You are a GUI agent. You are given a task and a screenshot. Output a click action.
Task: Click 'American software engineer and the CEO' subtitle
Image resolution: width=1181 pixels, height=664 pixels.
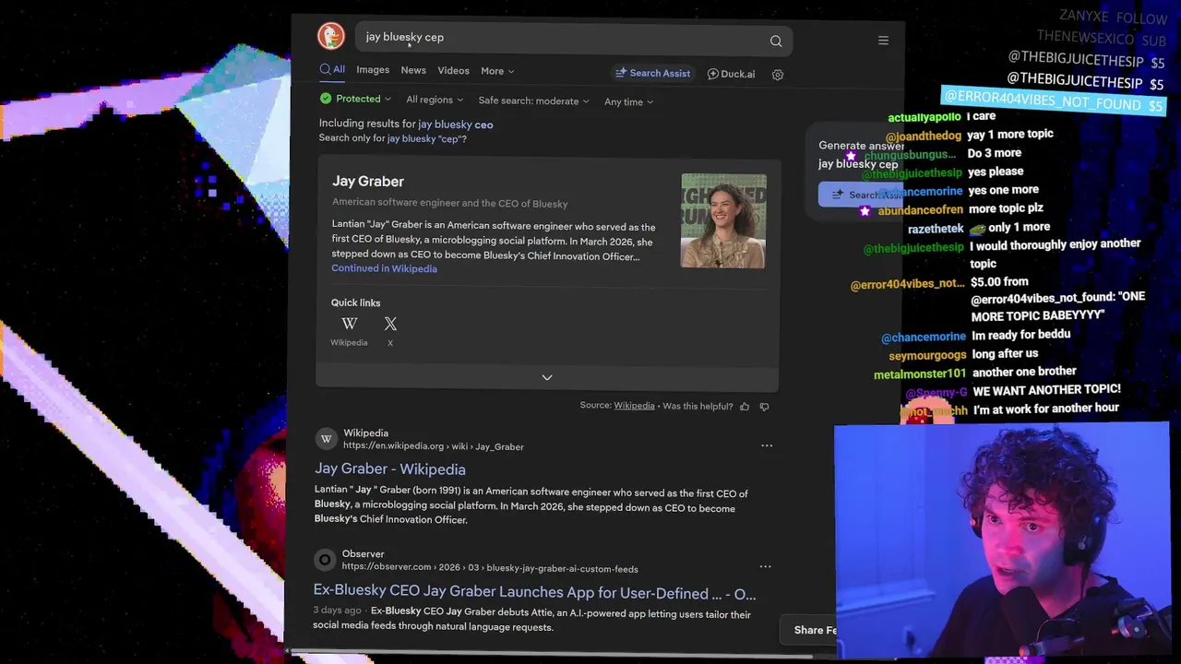coord(449,203)
